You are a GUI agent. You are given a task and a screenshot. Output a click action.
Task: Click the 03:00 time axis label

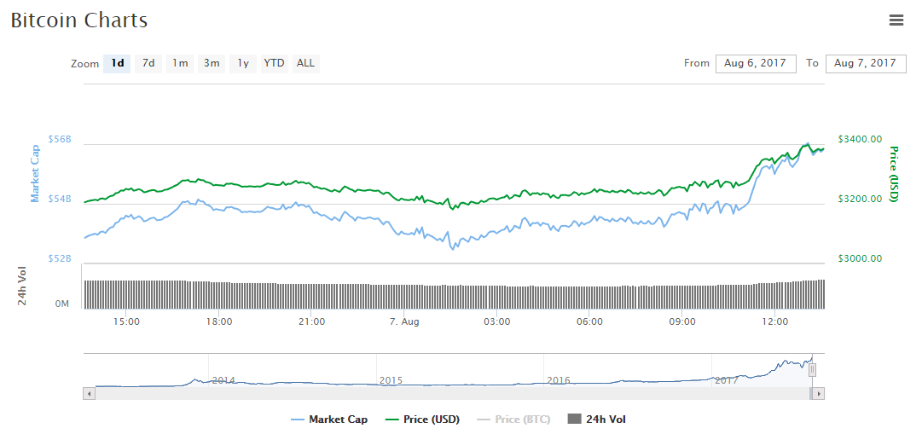(x=497, y=321)
